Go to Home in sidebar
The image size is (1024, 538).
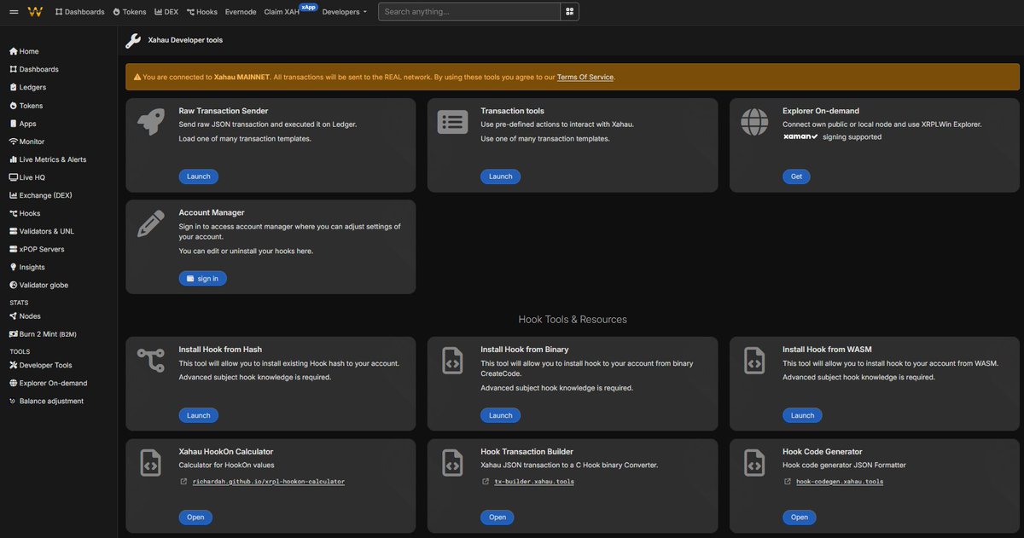(24, 51)
